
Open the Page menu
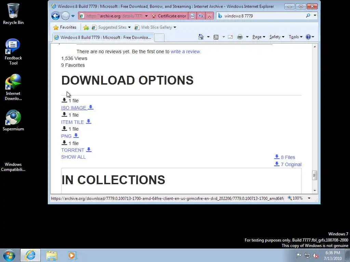(259, 37)
